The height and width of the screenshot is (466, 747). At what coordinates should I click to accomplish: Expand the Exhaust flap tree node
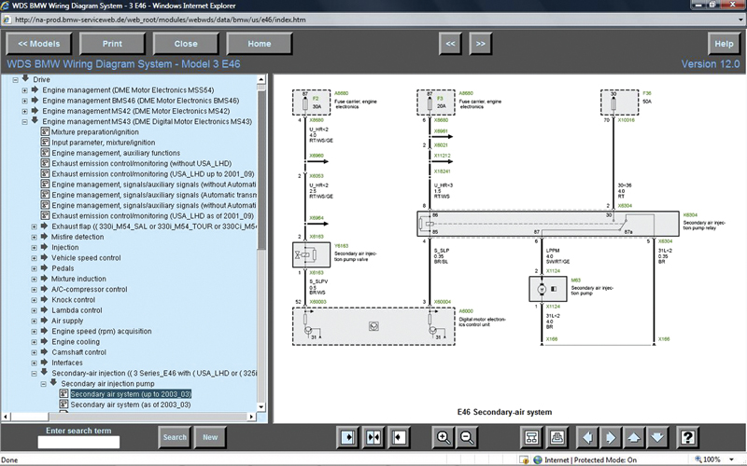(35, 226)
